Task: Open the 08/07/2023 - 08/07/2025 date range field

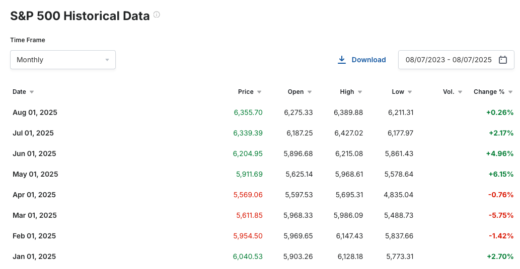Action: [456, 60]
